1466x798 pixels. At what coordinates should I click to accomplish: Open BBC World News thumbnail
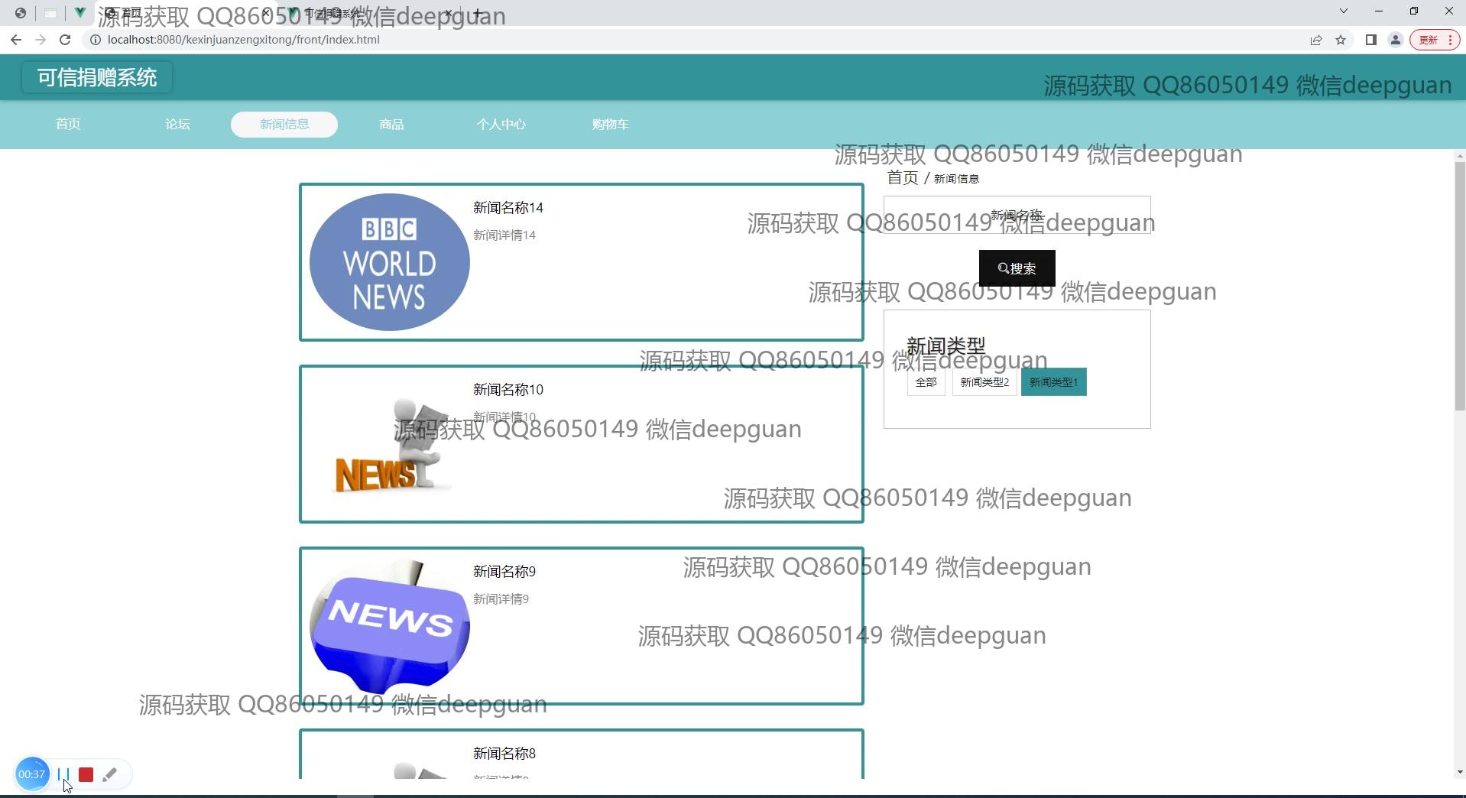(x=390, y=262)
